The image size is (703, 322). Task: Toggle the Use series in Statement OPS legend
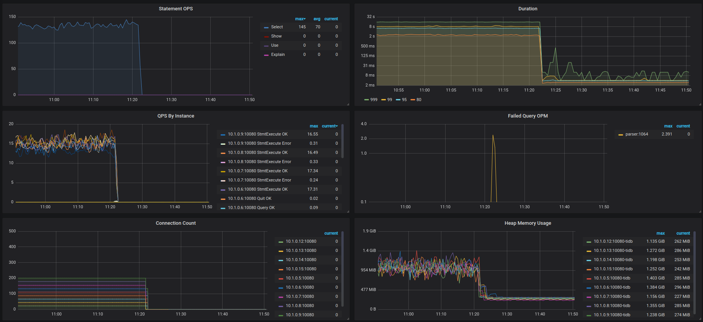[x=275, y=45]
